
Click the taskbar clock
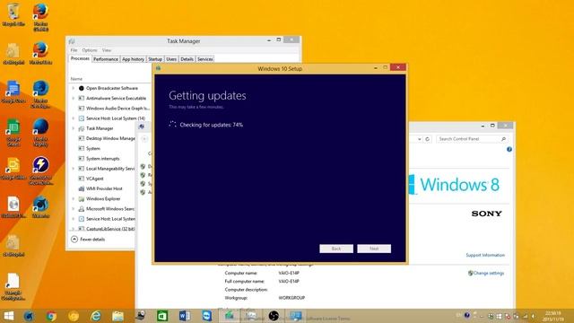[553, 316]
